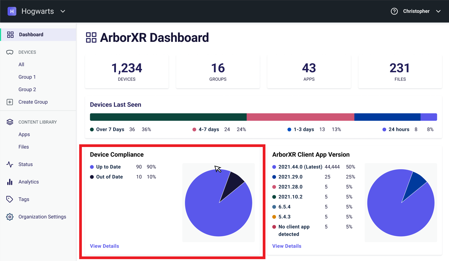
Task: Click the Device Compliance heading
Action: 117,155
